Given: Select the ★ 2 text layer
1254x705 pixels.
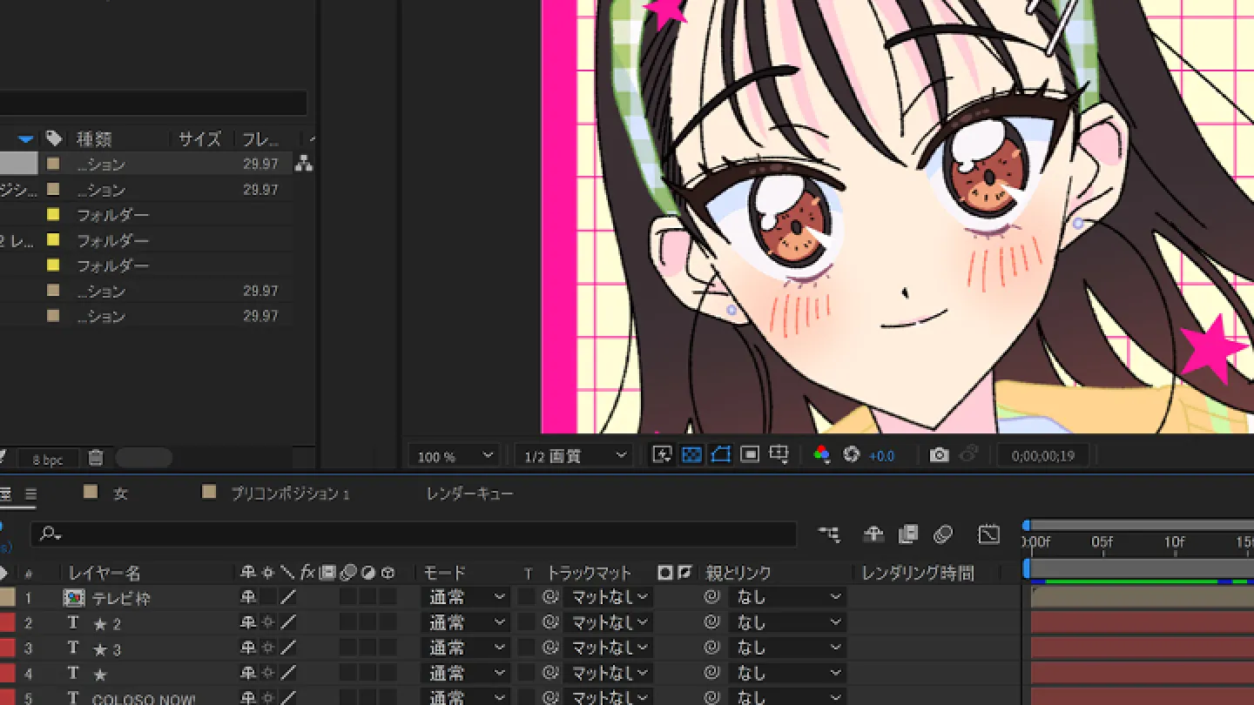Looking at the screenshot, I should (107, 623).
